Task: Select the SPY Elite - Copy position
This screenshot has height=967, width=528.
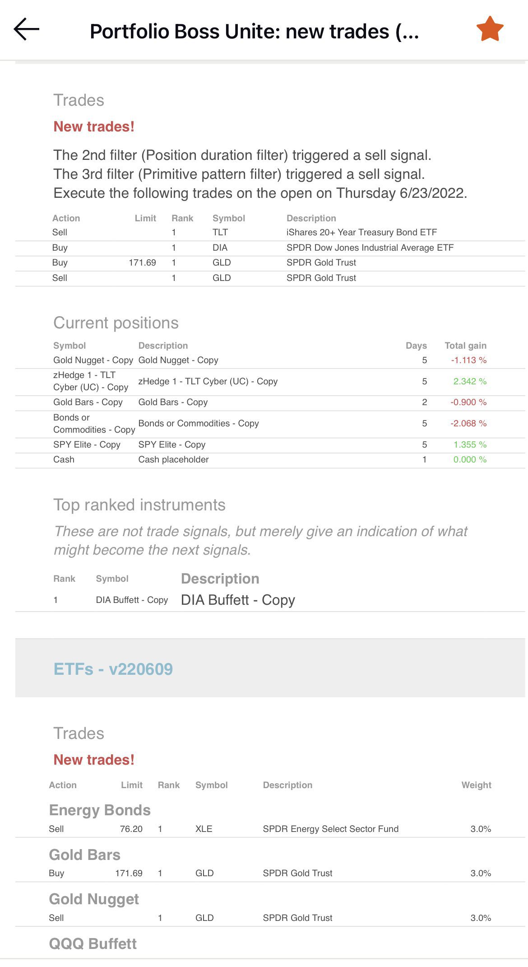Action: click(x=270, y=445)
